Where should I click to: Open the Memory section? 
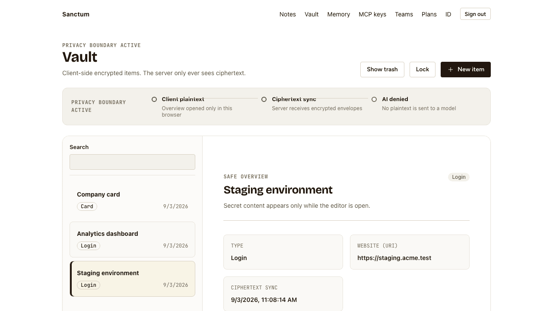(339, 14)
